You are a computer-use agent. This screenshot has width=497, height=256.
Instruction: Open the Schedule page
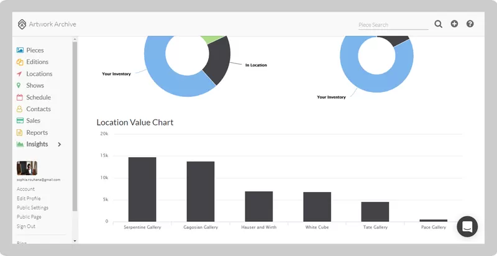coord(39,98)
